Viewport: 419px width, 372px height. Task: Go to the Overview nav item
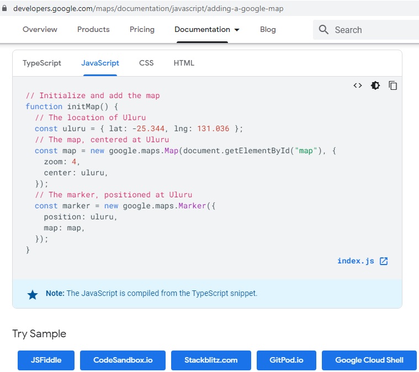click(x=40, y=30)
